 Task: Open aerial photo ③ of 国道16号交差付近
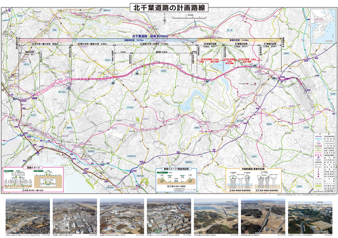click(x=122, y=216)
